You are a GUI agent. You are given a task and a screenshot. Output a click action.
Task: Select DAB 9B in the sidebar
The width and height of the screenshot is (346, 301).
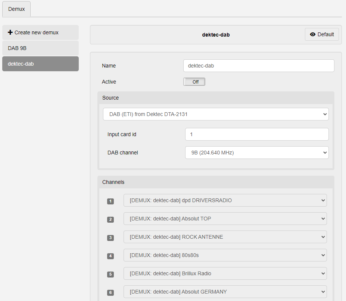(x=40, y=48)
